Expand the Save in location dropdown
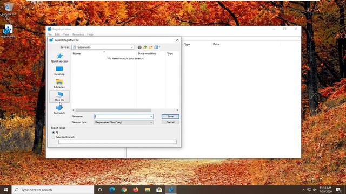 132,47
